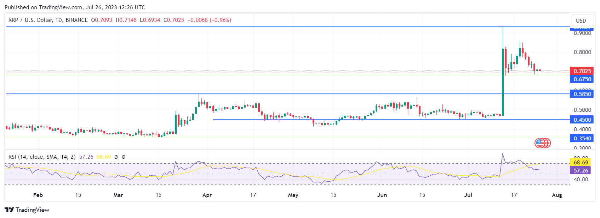Viewport: 600px width, 218px height.
Task: Click the purple 57.26 RSI axis label
Action: (x=581, y=171)
